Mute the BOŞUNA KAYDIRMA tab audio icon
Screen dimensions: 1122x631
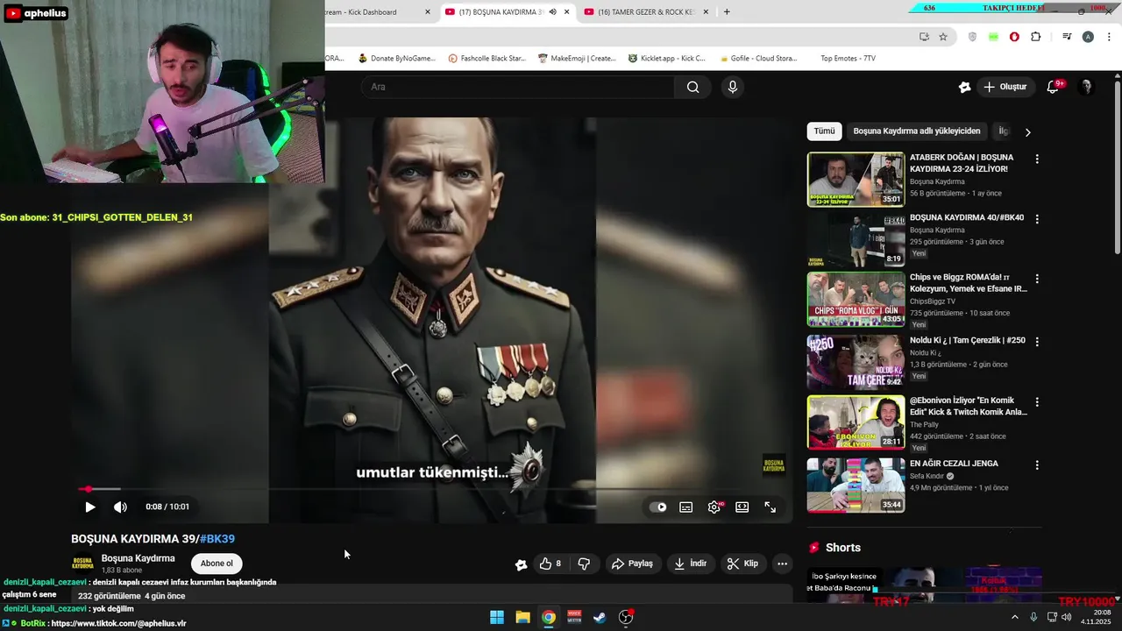[x=552, y=12]
